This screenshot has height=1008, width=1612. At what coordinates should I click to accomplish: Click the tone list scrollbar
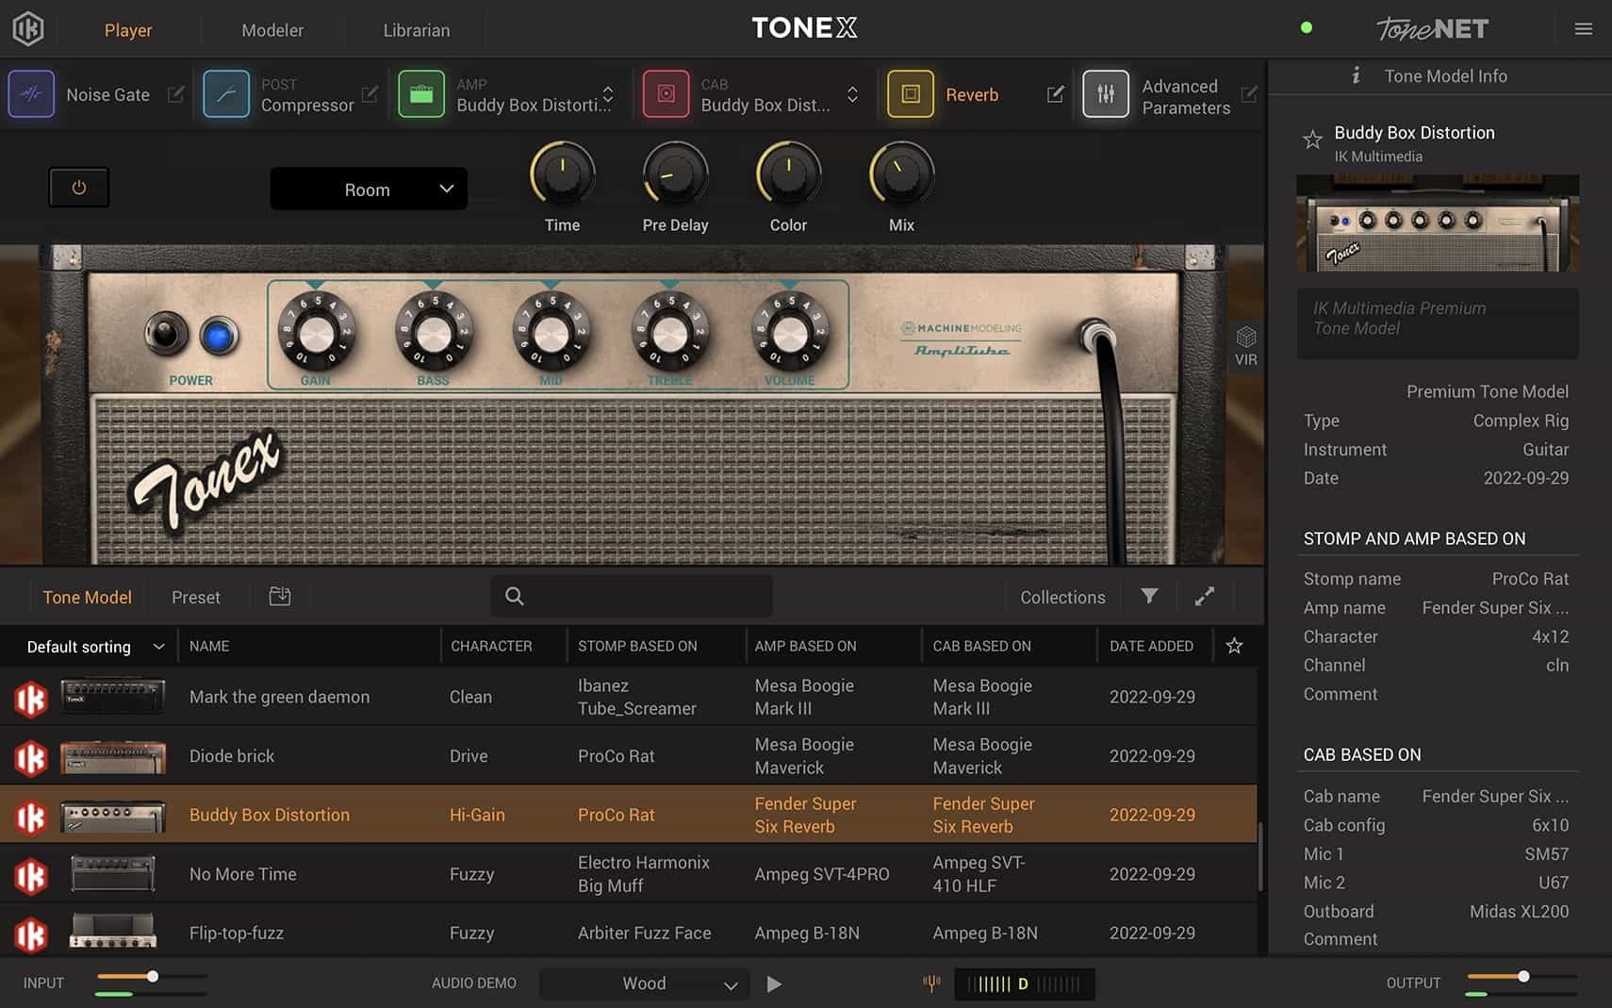pyautogui.click(x=1260, y=856)
